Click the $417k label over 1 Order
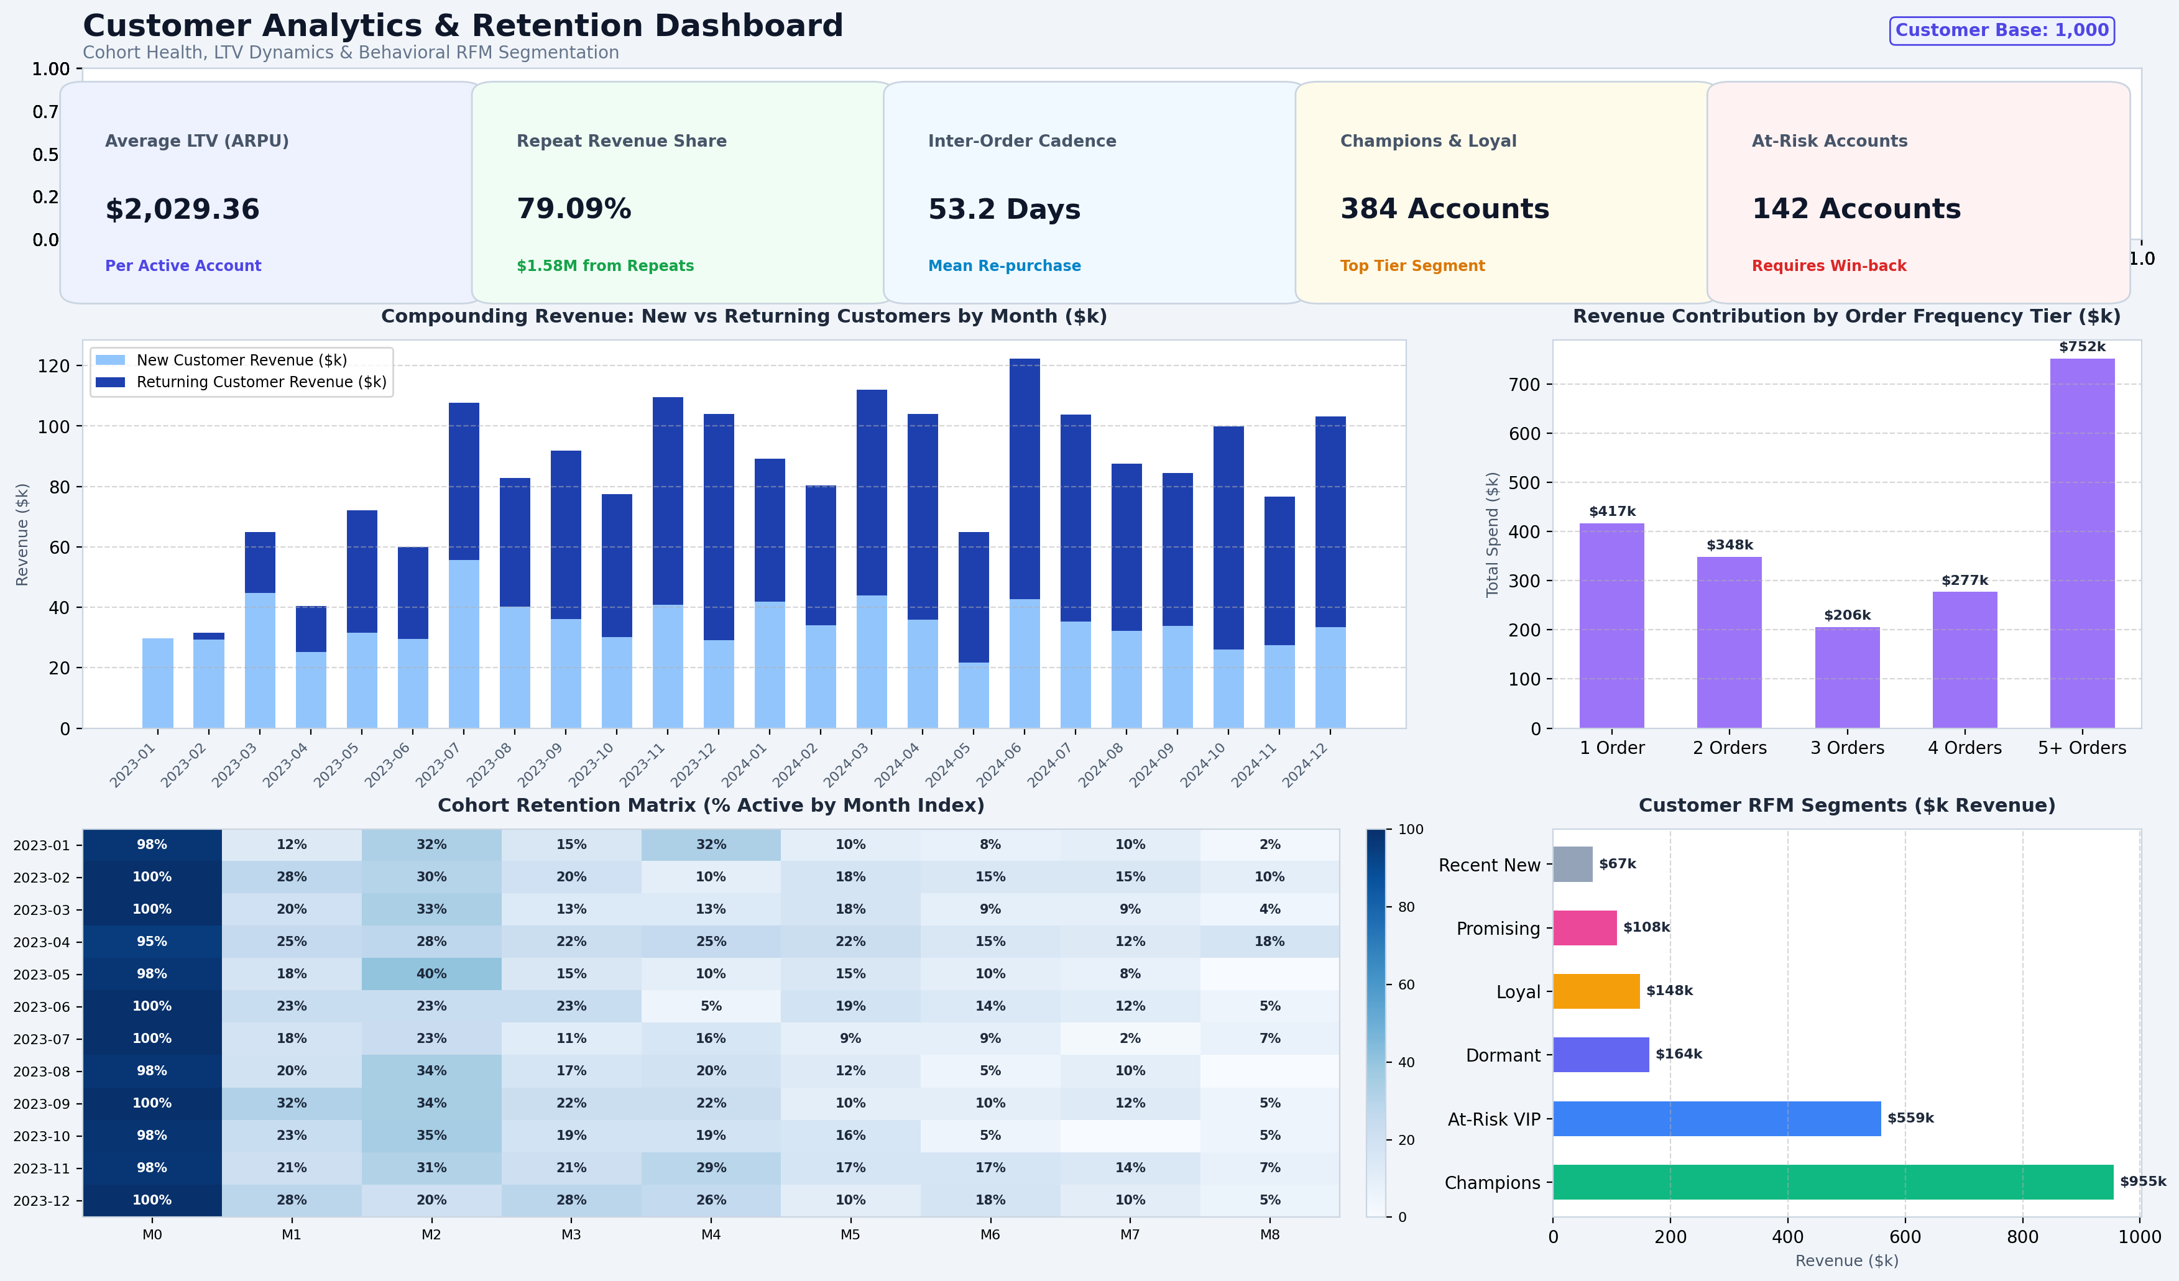Screen dimensions: 2179x1281 (1612, 512)
